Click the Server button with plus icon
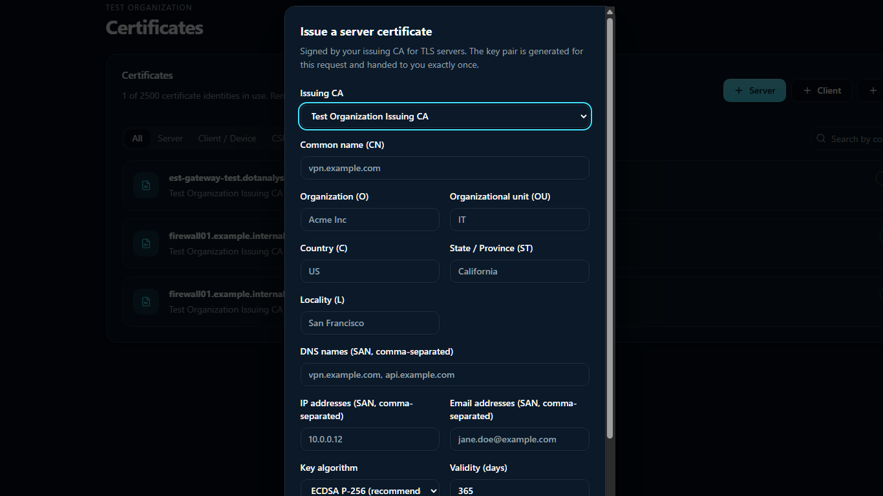This screenshot has width=883, height=496. pos(754,90)
